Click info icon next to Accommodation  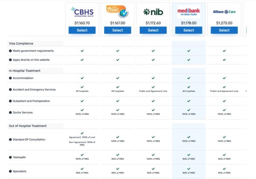tap(10, 78)
